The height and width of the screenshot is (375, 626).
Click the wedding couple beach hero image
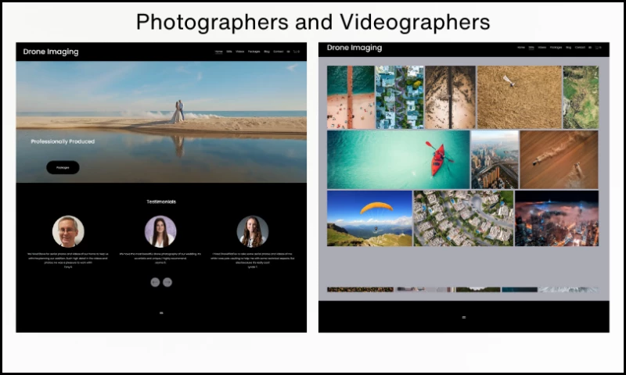pyautogui.click(x=161, y=122)
